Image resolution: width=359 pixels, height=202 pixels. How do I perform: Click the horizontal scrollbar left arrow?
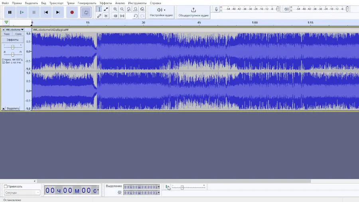(x=35, y=181)
